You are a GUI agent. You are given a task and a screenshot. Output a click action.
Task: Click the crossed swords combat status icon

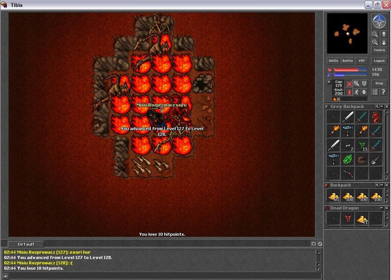338,99
